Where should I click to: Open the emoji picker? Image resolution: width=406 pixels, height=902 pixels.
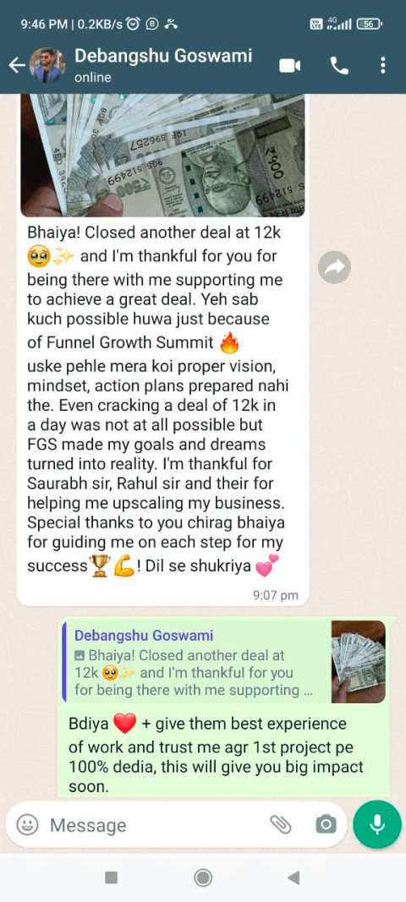tap(26, 825)
